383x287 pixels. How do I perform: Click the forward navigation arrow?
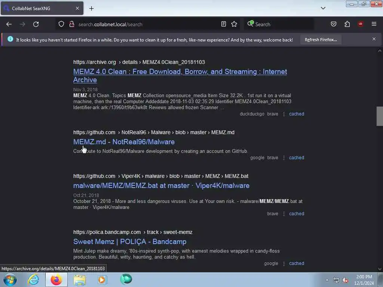[22, 24]
